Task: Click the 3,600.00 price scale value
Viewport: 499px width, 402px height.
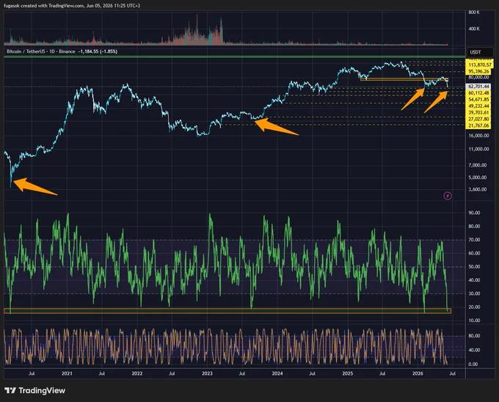Action: 478,189
